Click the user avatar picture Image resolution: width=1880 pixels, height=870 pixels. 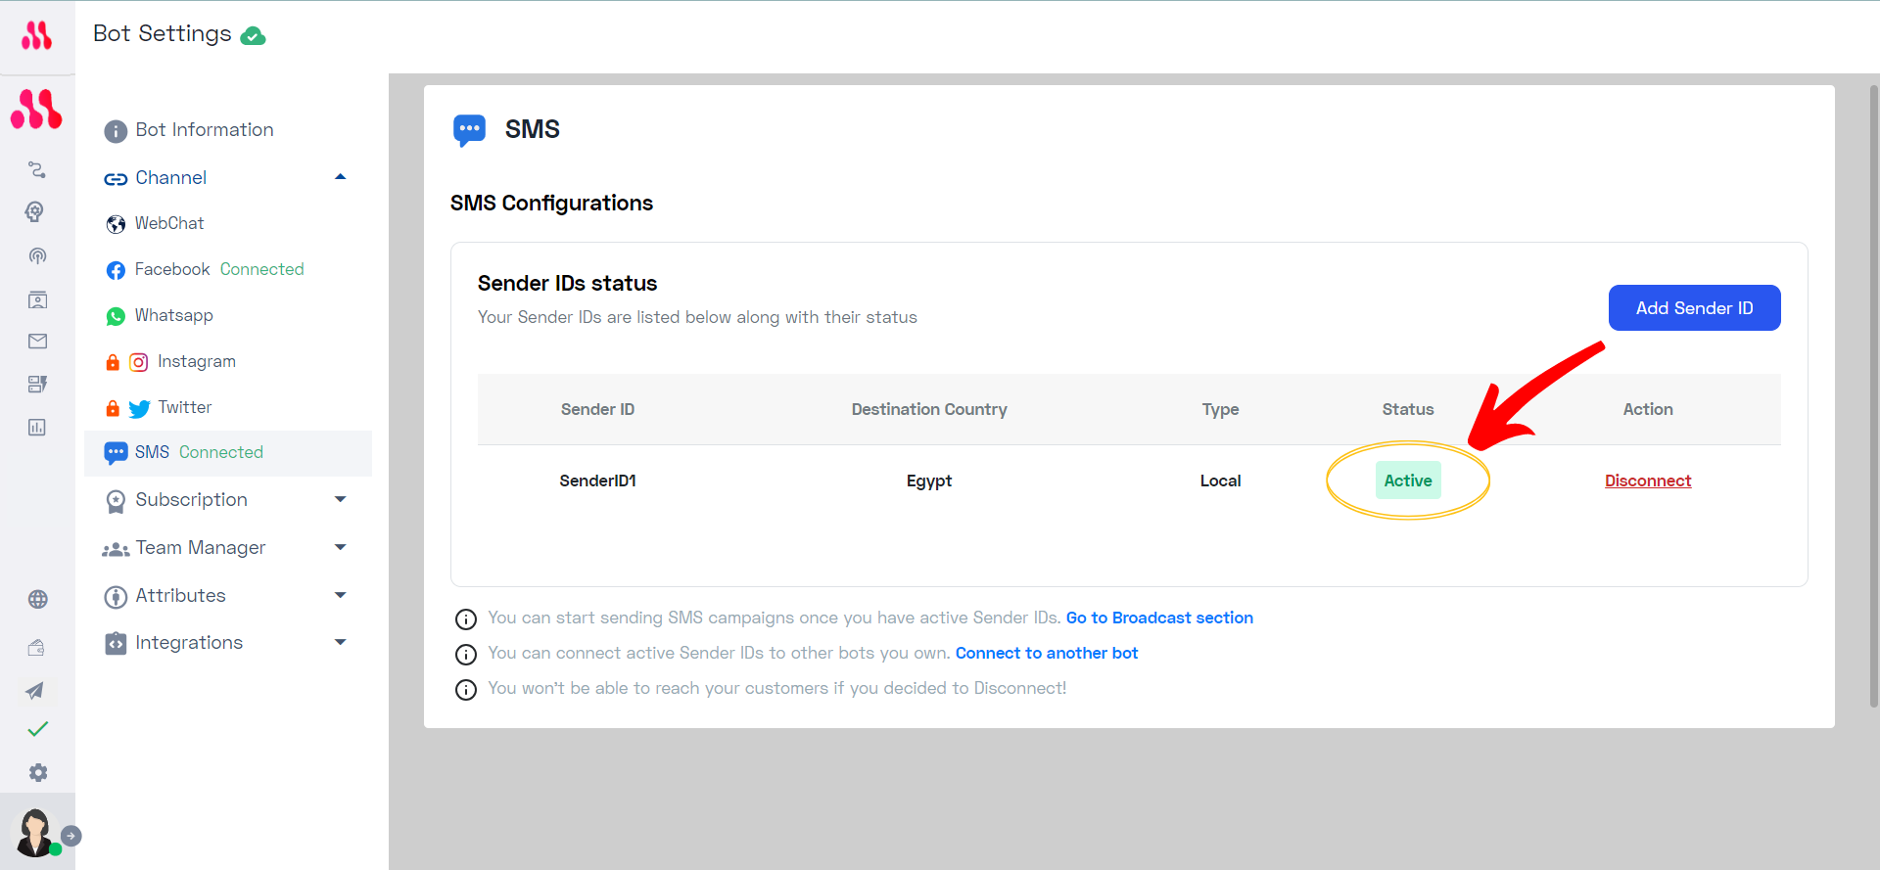[36, 833]
